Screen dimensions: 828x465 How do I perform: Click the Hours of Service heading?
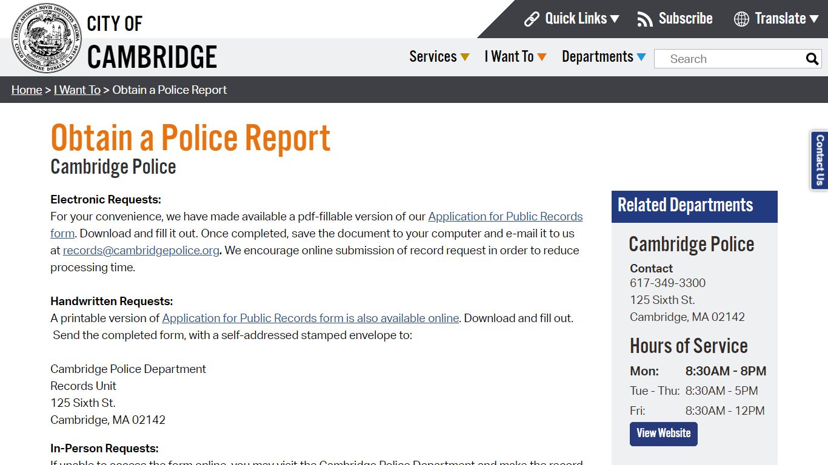point(689,346)
